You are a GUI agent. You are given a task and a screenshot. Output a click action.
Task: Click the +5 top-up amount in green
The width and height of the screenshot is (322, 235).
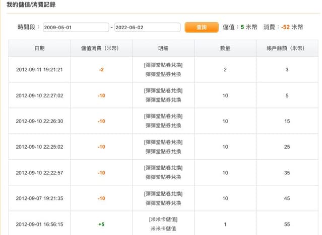(101, 224)
